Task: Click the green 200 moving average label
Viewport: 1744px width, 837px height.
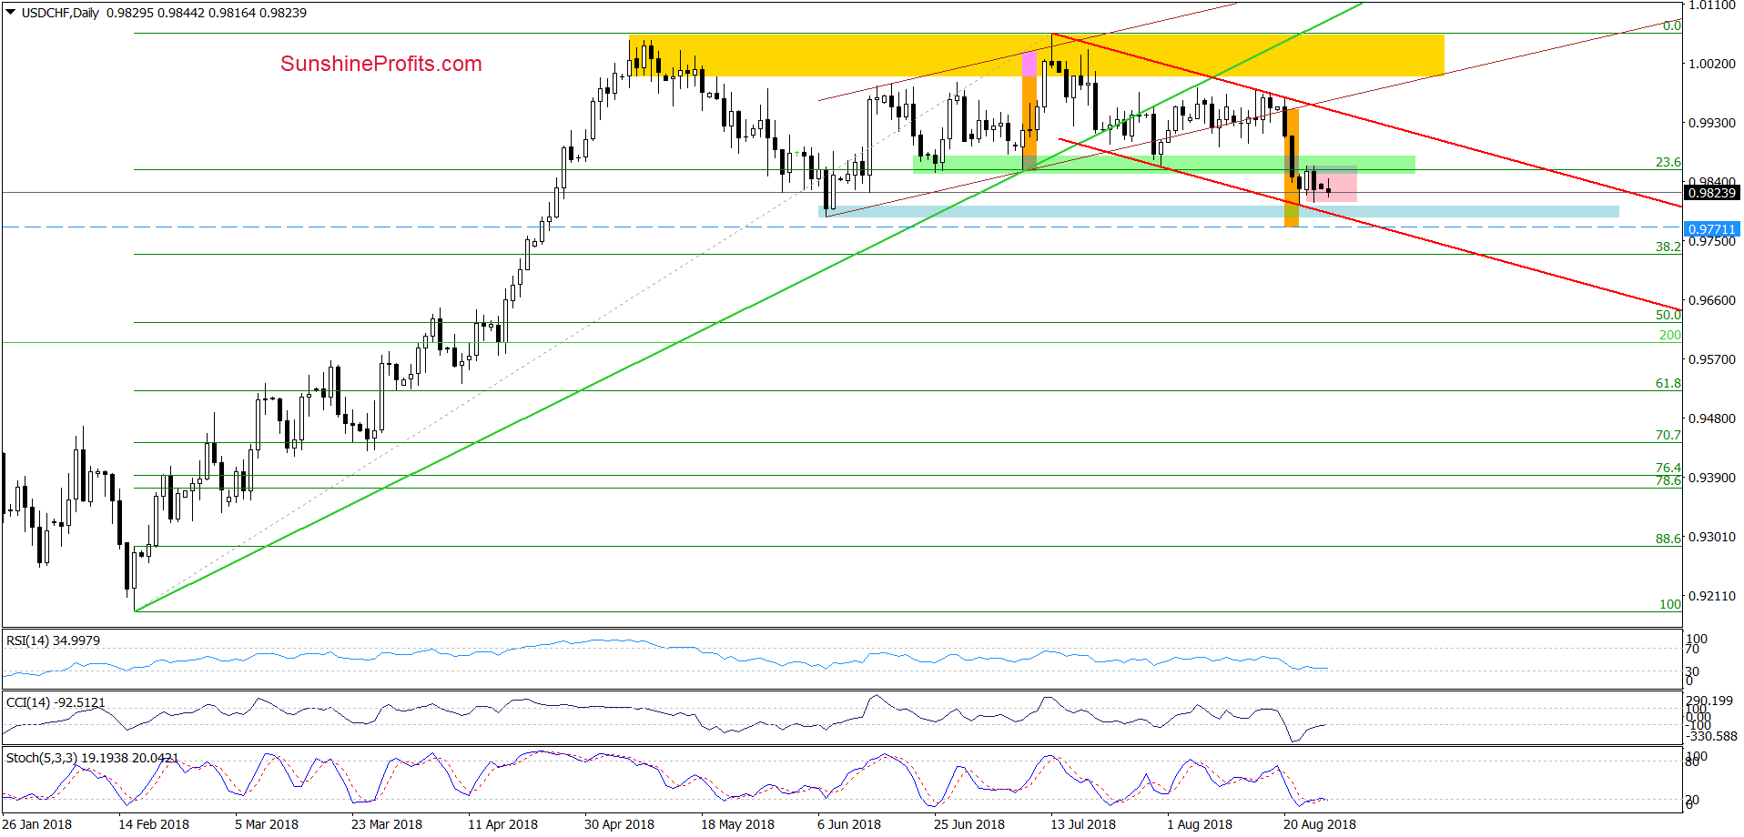Action: (x=1670, y=335)
